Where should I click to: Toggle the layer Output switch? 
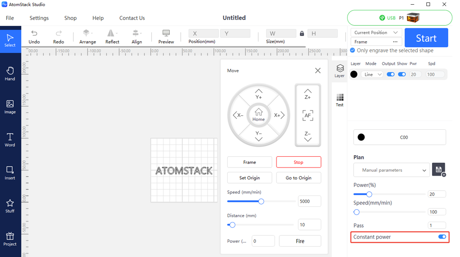pyautogui.click(x=390, y=74)
